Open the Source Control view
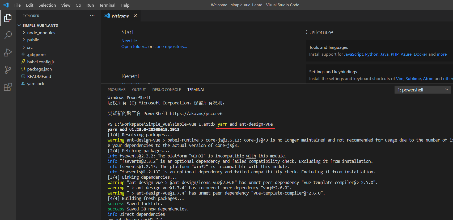453x220 pixels. click(x=8, y=70)
